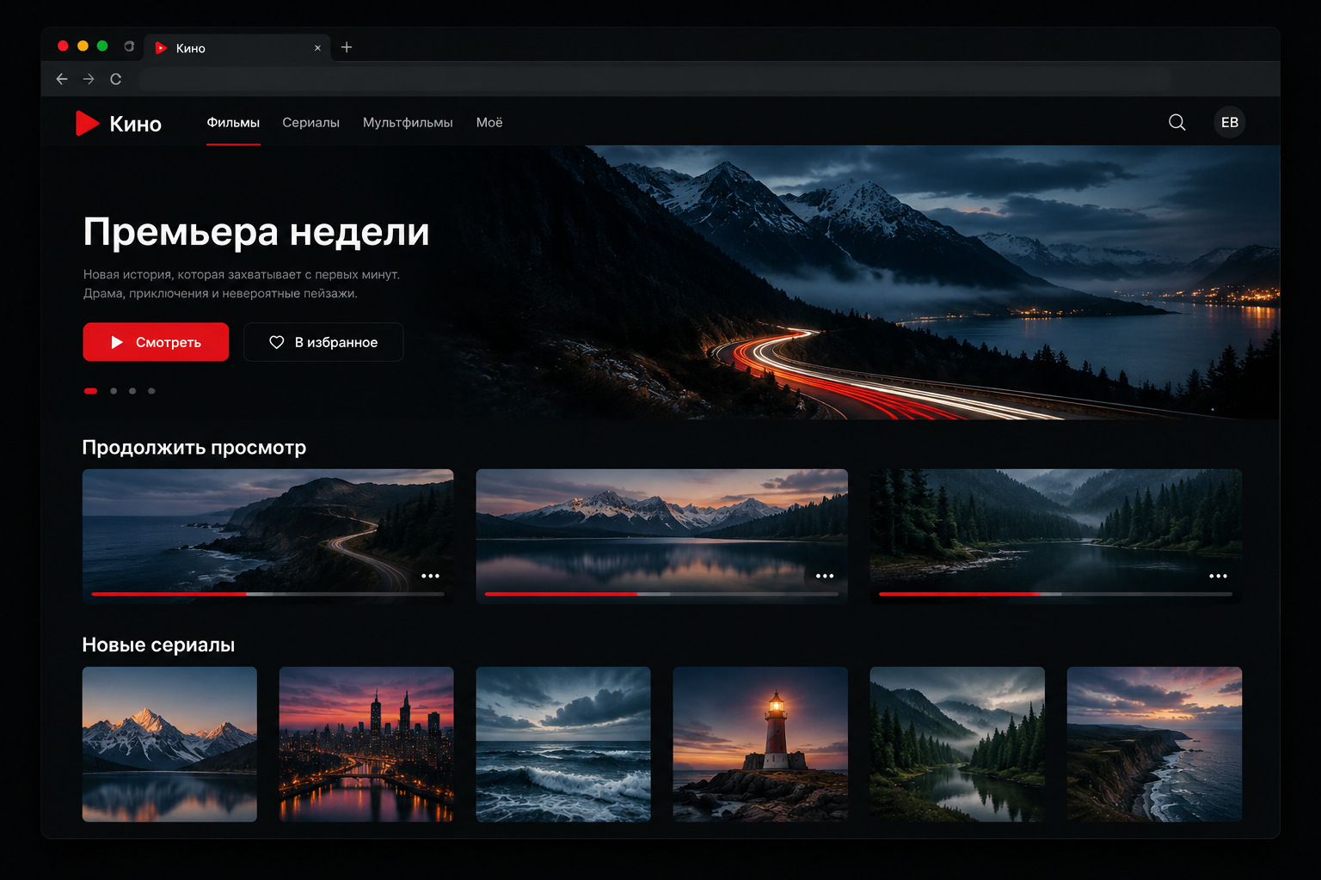Click the gray browser tab-bar icon left of the Кино tab
Image resolution: width=1321 pixels, height=880 pixels.
129,46
